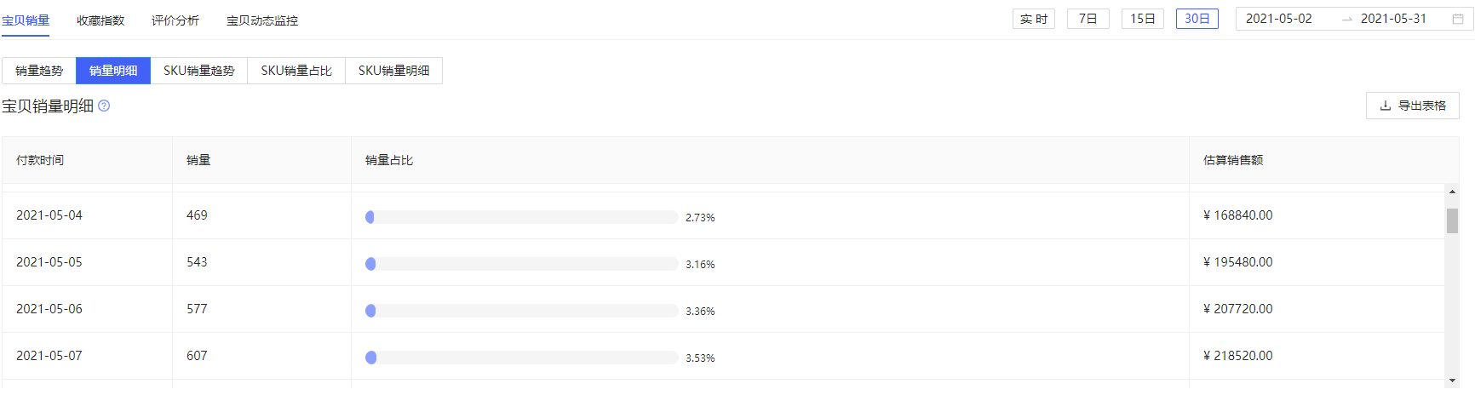
Task: Click scrollbar down arrow in table
Action: (1452, 381)
